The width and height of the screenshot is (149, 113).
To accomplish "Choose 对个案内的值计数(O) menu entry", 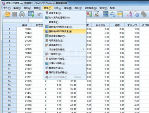I will [x=65, y=17].
